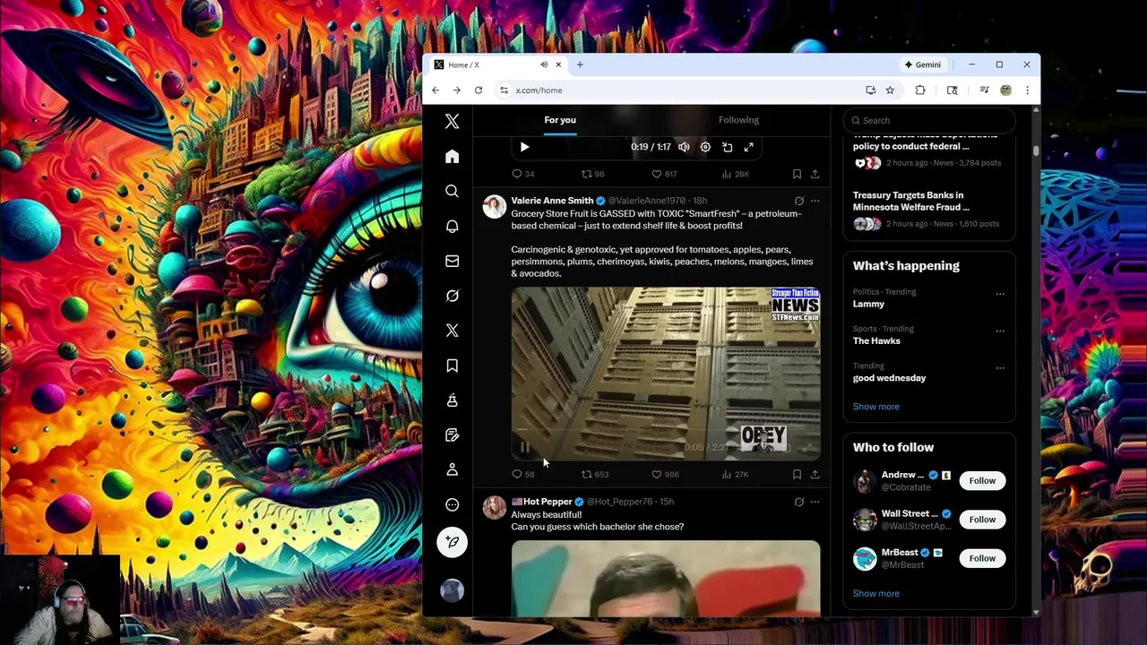
Task: Open Grok actions on Hot Pepper post
Action: pos(798,502)
